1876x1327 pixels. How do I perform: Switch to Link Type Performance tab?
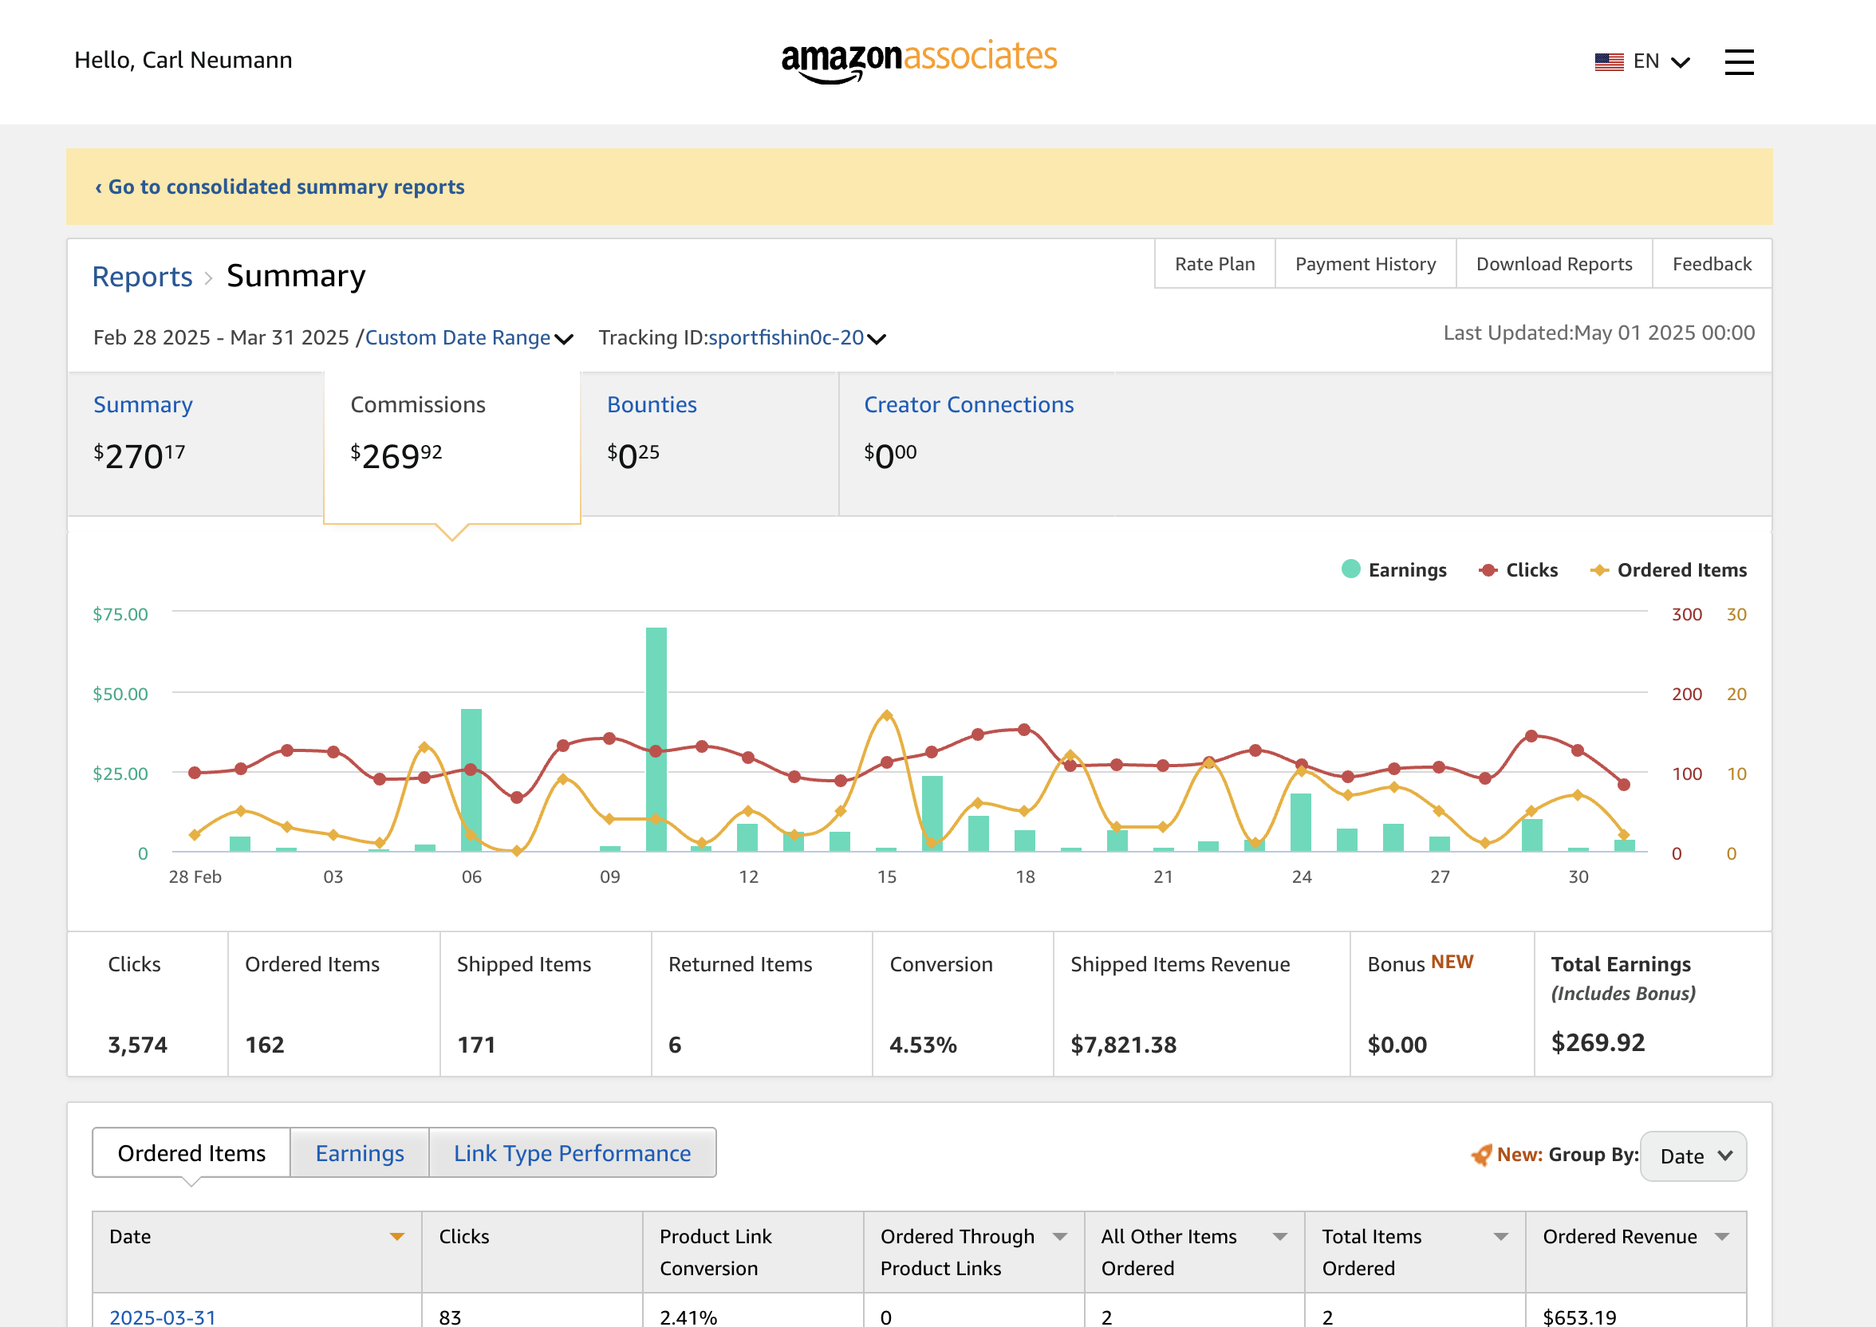tap(572, 1153)
